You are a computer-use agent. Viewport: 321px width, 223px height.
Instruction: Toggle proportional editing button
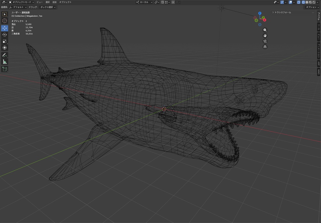[x=173, y=2]
